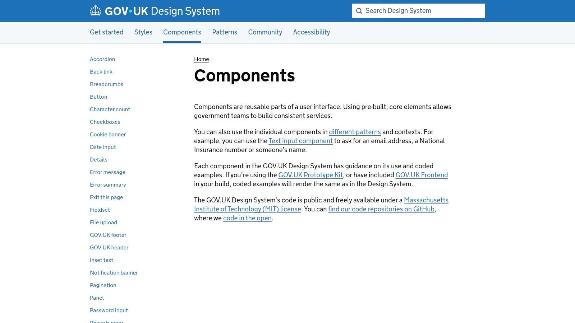Viewport: 575px width, 323px height.
Task: Open Error message component page
Action: [108, 172]
